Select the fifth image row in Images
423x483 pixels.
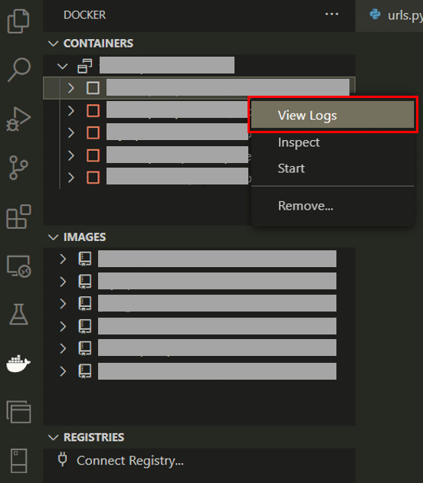pyautogui.click(x=199, y=348)
